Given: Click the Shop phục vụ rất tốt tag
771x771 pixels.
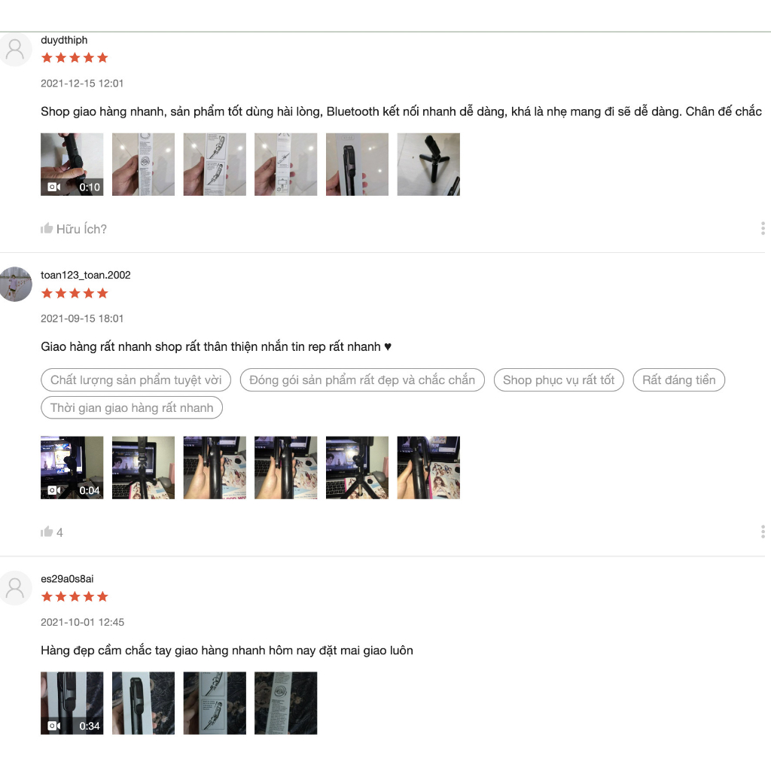Looking at the screenshot, I should coord(559,380).
